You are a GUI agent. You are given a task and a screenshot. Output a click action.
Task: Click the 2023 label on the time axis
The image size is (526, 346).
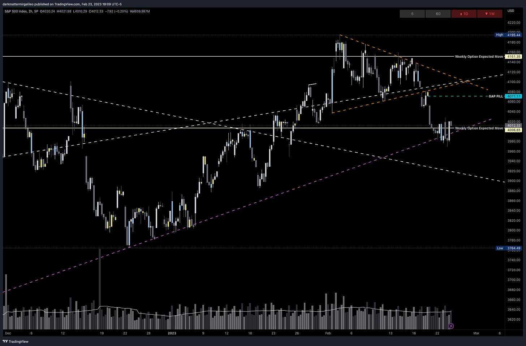[x=172, y=333]
